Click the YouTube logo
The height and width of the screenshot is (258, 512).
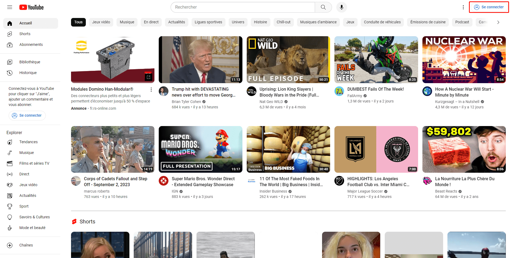pyautogui.click(x=31, y=7)
